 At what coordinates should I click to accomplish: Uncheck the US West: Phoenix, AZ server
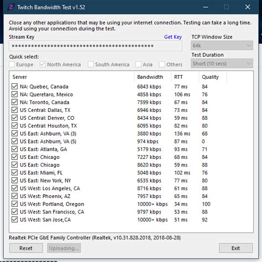coord(14,196)
